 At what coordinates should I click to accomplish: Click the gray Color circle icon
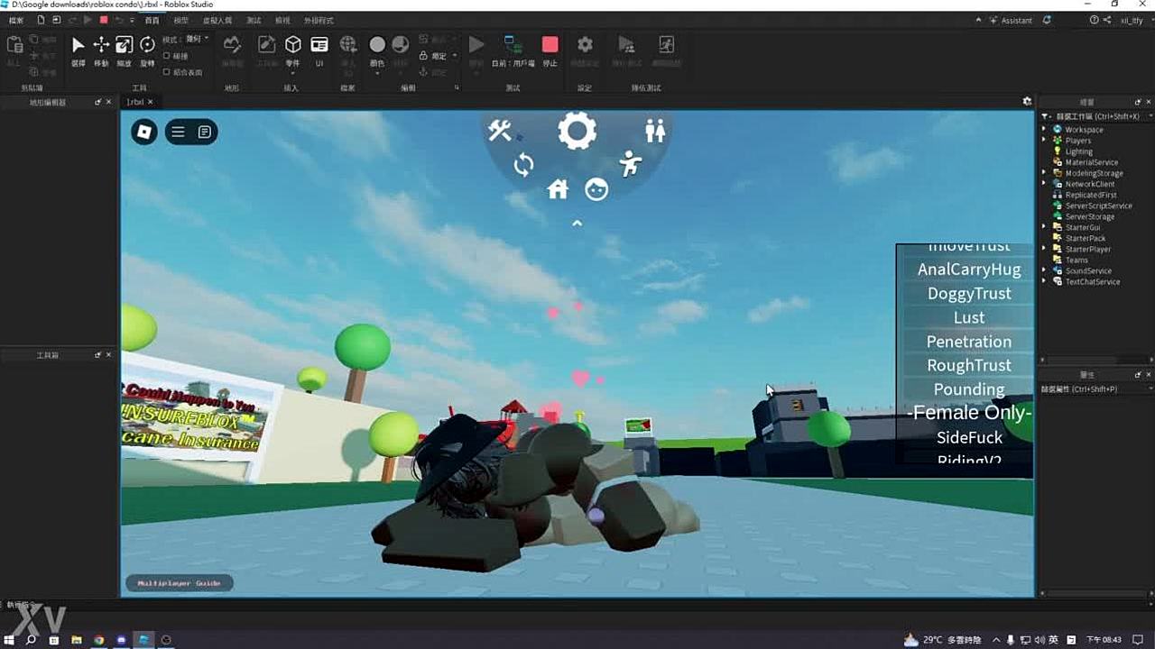pyautogui.click(x=377, y=45)
